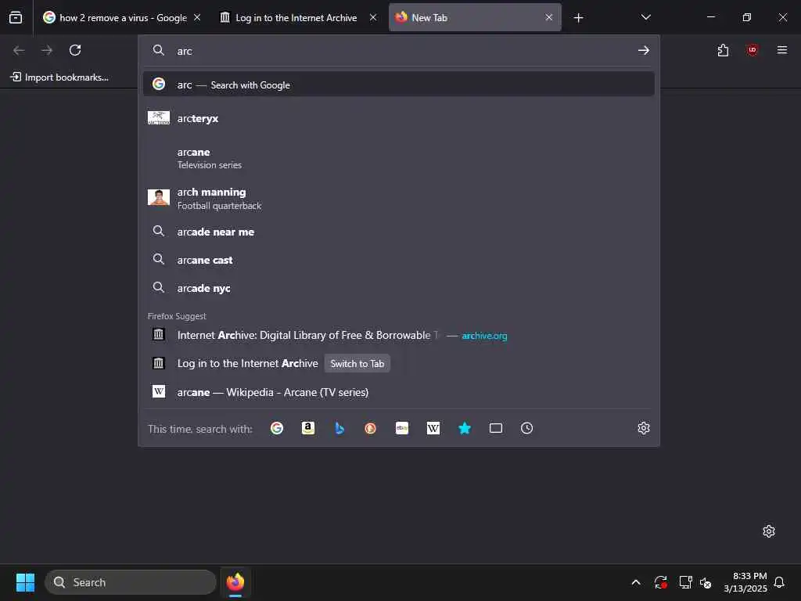This screenshot has height=601, width=801.
Task: Open Internet Archive Digital Library suggestion
Action: [x=399, y=335]
